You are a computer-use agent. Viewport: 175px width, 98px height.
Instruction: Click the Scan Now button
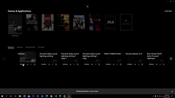pyautogui.click(x=168, y=11)
